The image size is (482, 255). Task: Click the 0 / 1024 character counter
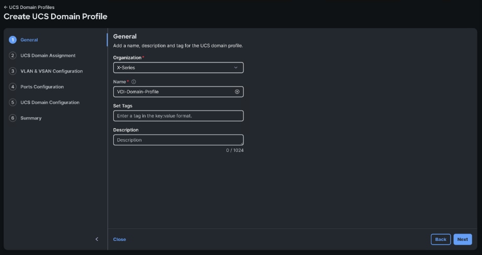click(x=235, y=151)
